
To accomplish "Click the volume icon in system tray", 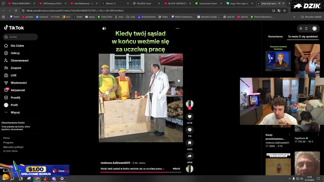I will 302,179.
